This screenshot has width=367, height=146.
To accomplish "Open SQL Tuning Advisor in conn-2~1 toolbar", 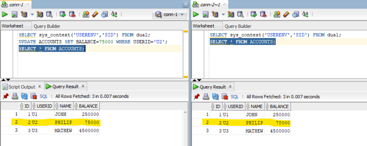I will (x=240, y=14).
